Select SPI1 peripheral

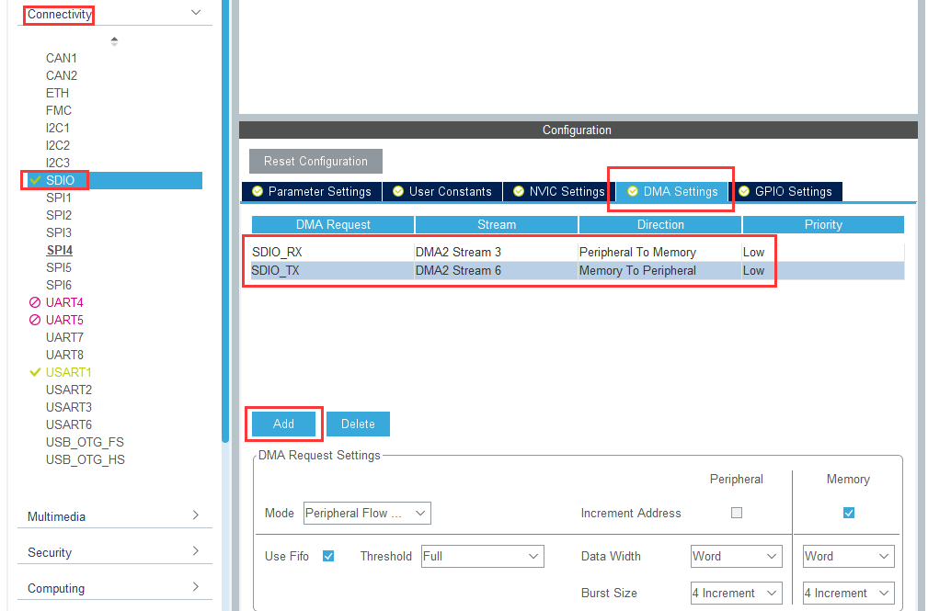coord(59,198)
